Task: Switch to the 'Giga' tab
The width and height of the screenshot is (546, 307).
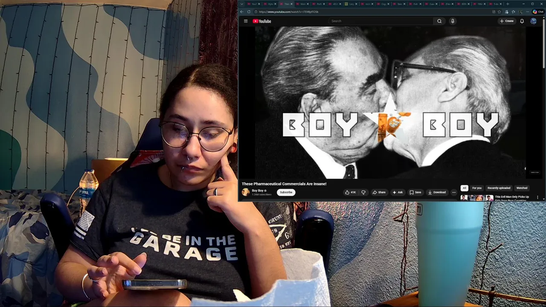Action: [383, 4]
